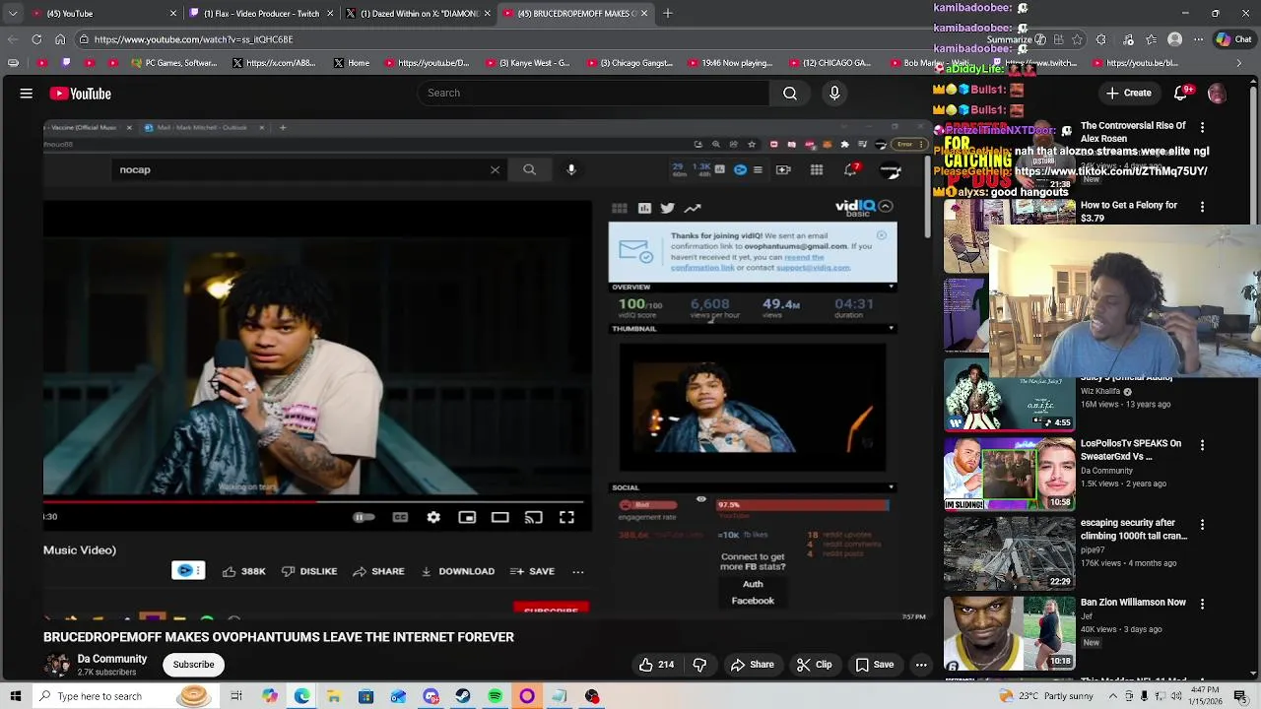The height and width of the screenshot is (709, 1261).
Task: Click the browser address bar URL
Action: click(194, 39)
